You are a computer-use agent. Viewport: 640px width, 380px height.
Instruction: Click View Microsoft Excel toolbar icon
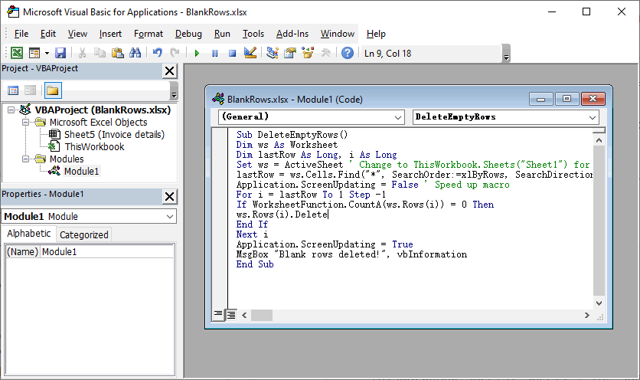(17, 53)
